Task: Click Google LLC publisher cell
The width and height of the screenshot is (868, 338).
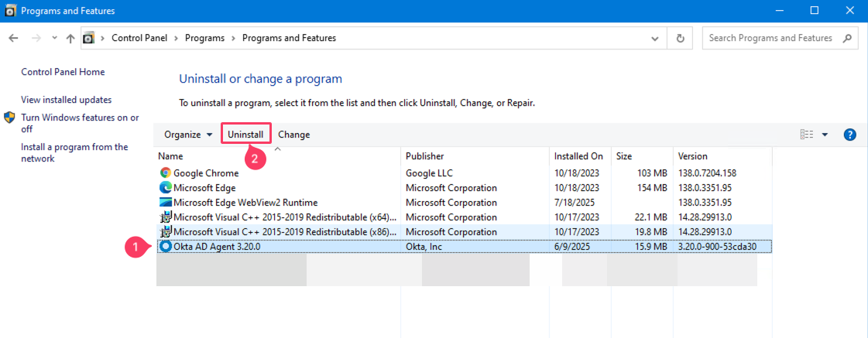Action: (429, 173)
